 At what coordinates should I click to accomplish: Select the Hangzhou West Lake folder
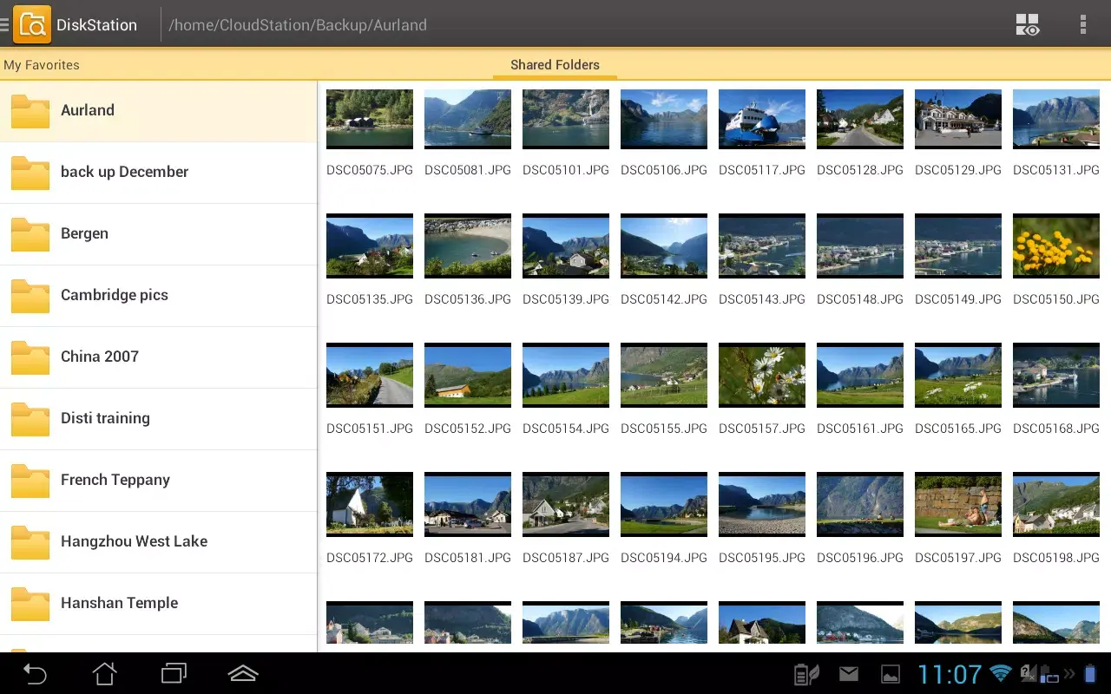pos(159,541)
